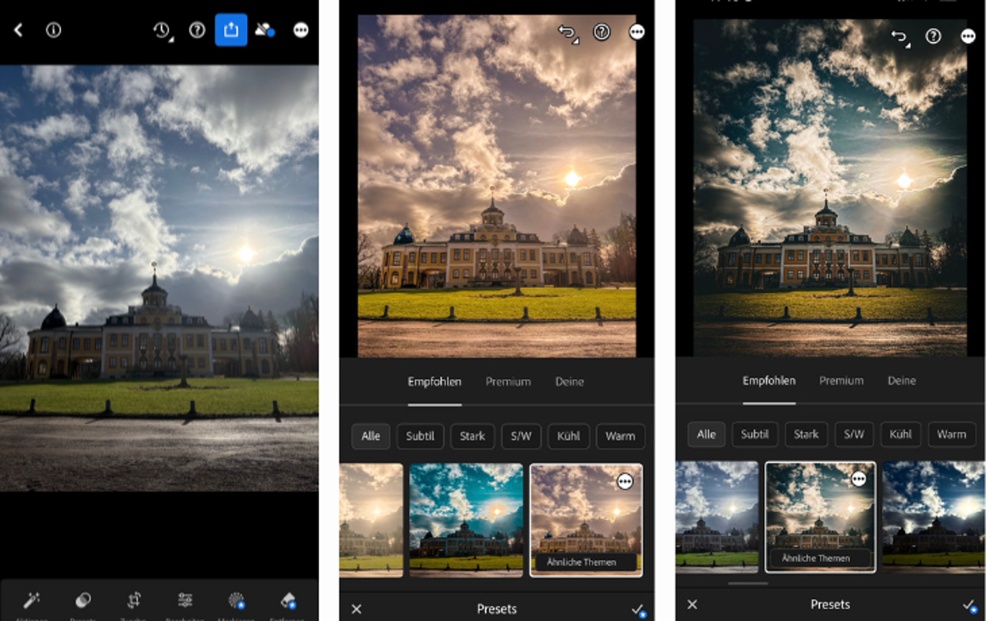This screenshot has height=621, width=986.
Task: Switch to Empfohlen tab on the middle screen
Action: coord(434,382)
